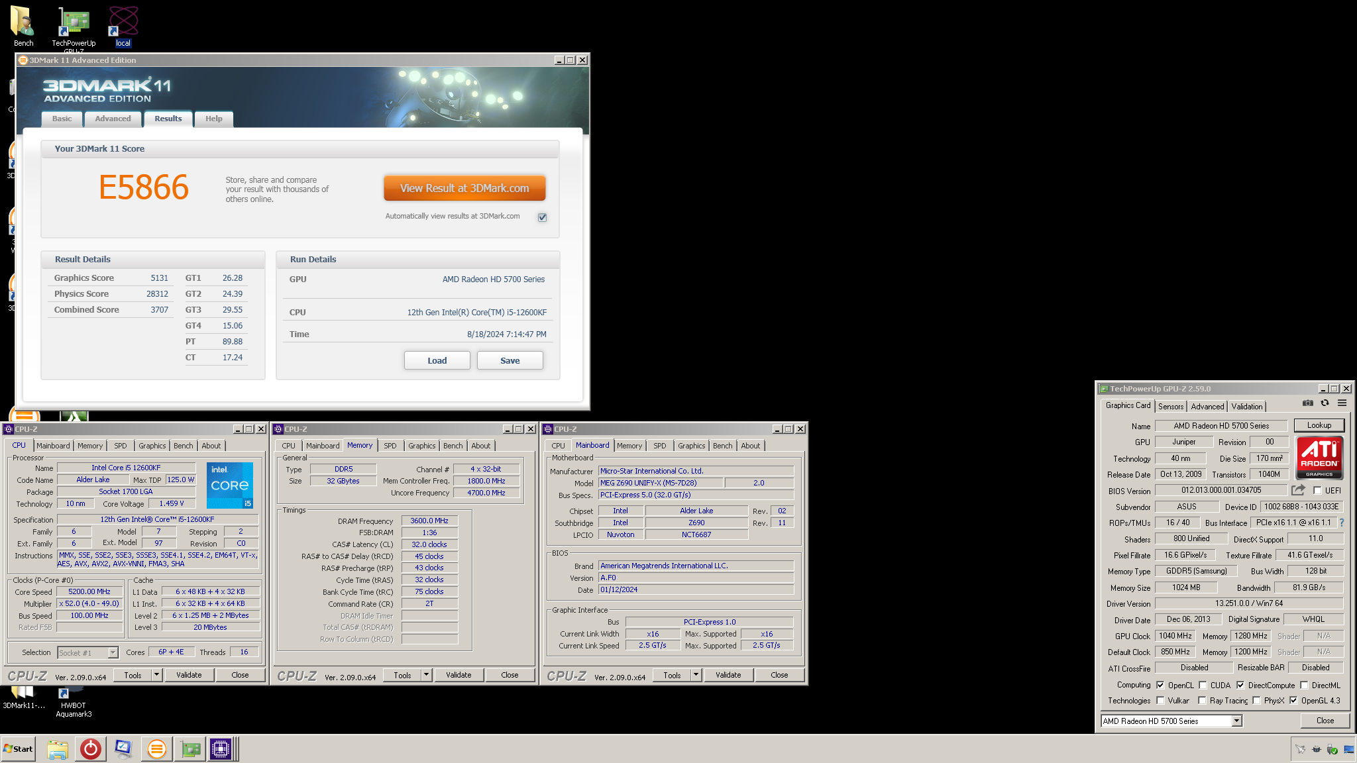The height and width of the screenshot is (763, 1357).
Task: Click the display tray icon
Action: pos(1348,749)
